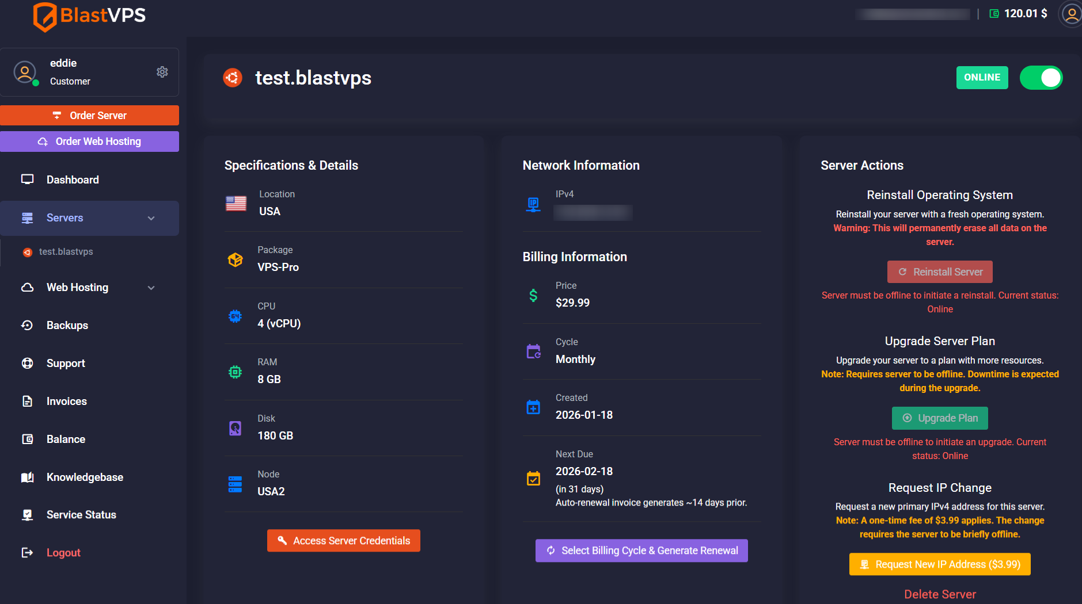Collapse the Servers menu chevron
1082x604 pixels.
pos(151,218)
